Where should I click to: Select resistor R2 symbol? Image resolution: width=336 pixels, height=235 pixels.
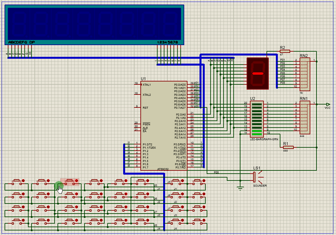pyautogui.click(x=285, y=51)
